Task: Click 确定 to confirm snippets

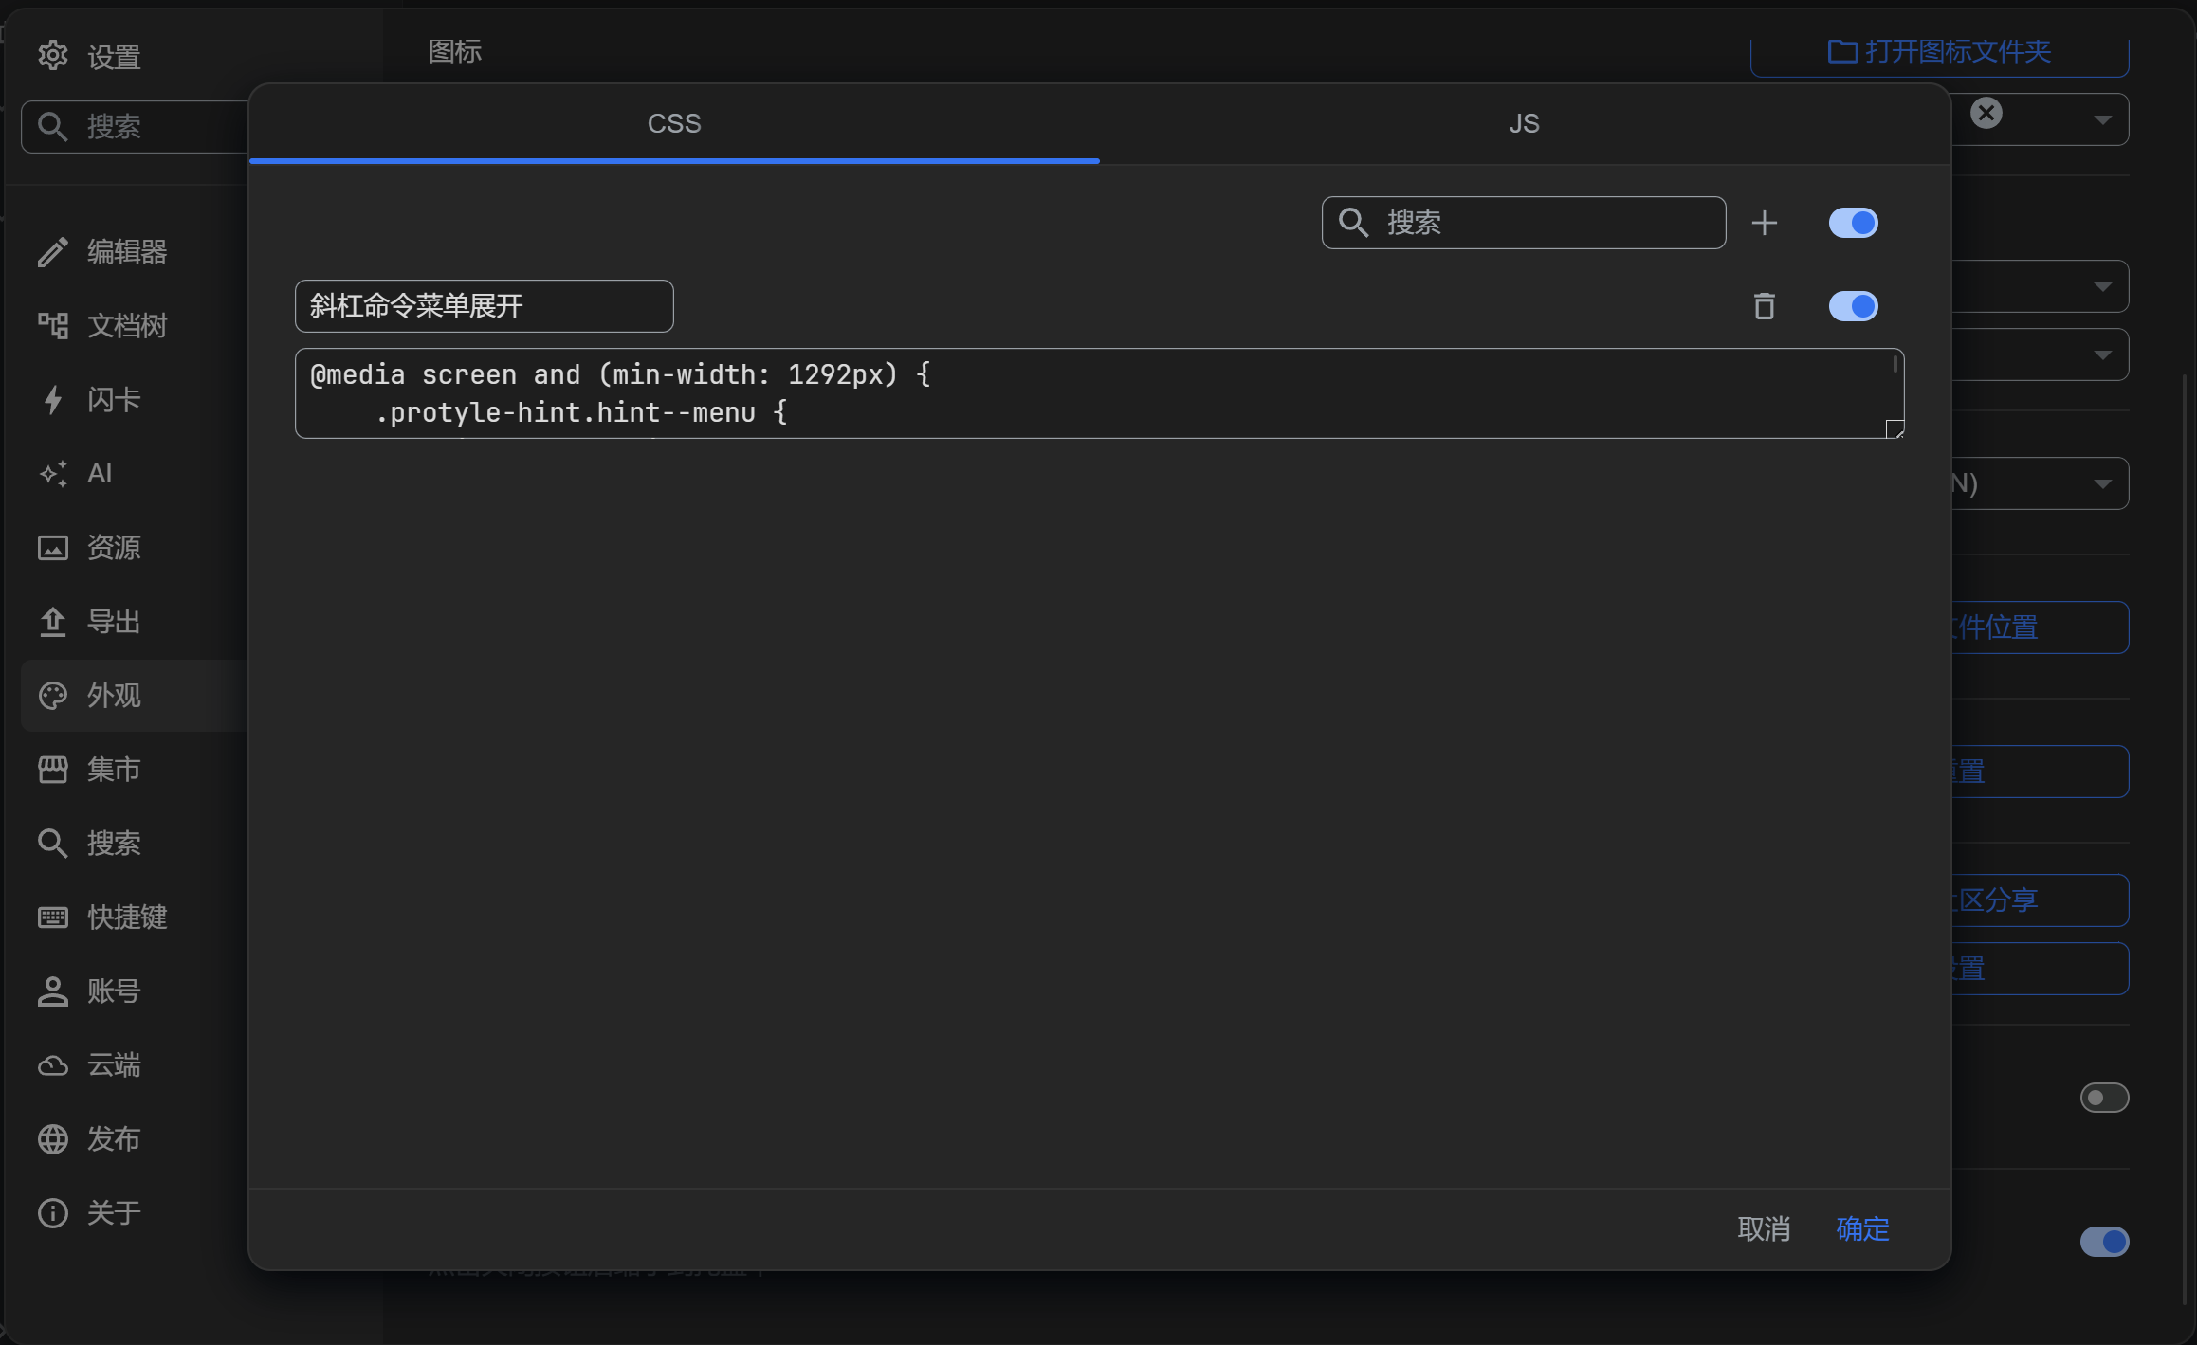Action: pos(1862,1229)
